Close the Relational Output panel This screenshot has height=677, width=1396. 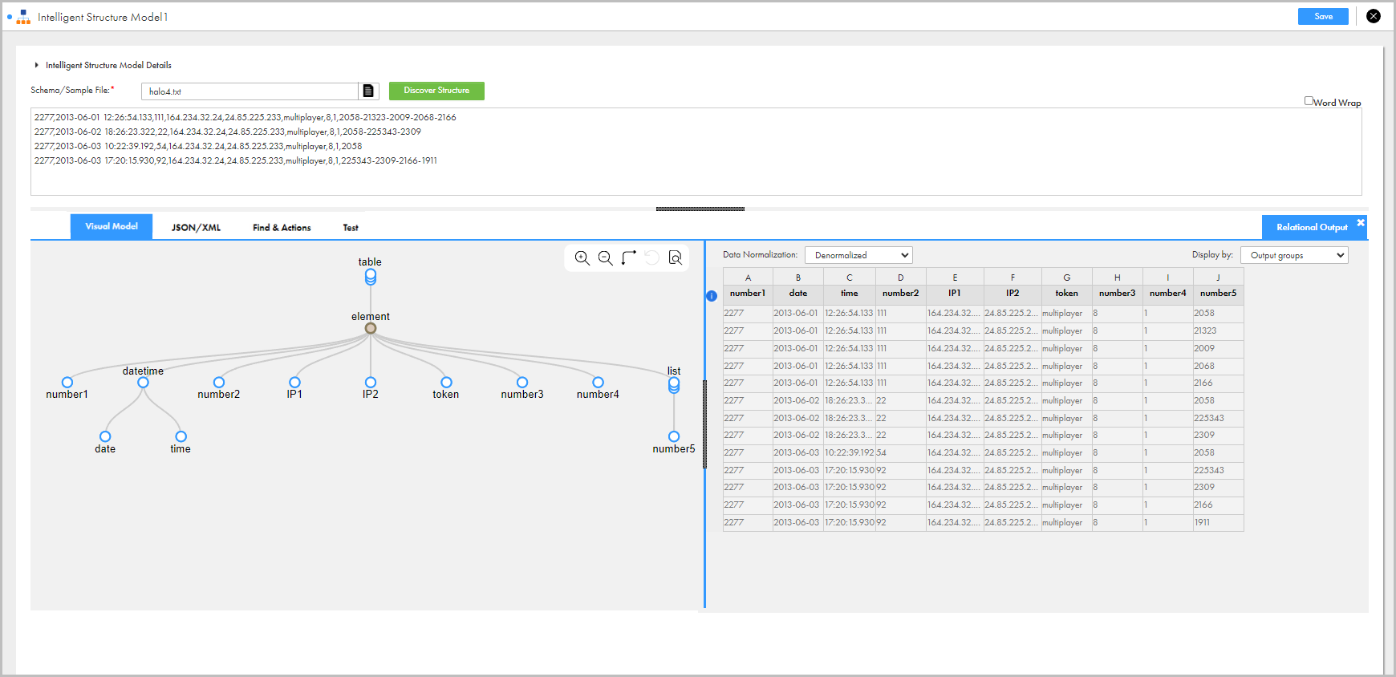click(1361, 222)
